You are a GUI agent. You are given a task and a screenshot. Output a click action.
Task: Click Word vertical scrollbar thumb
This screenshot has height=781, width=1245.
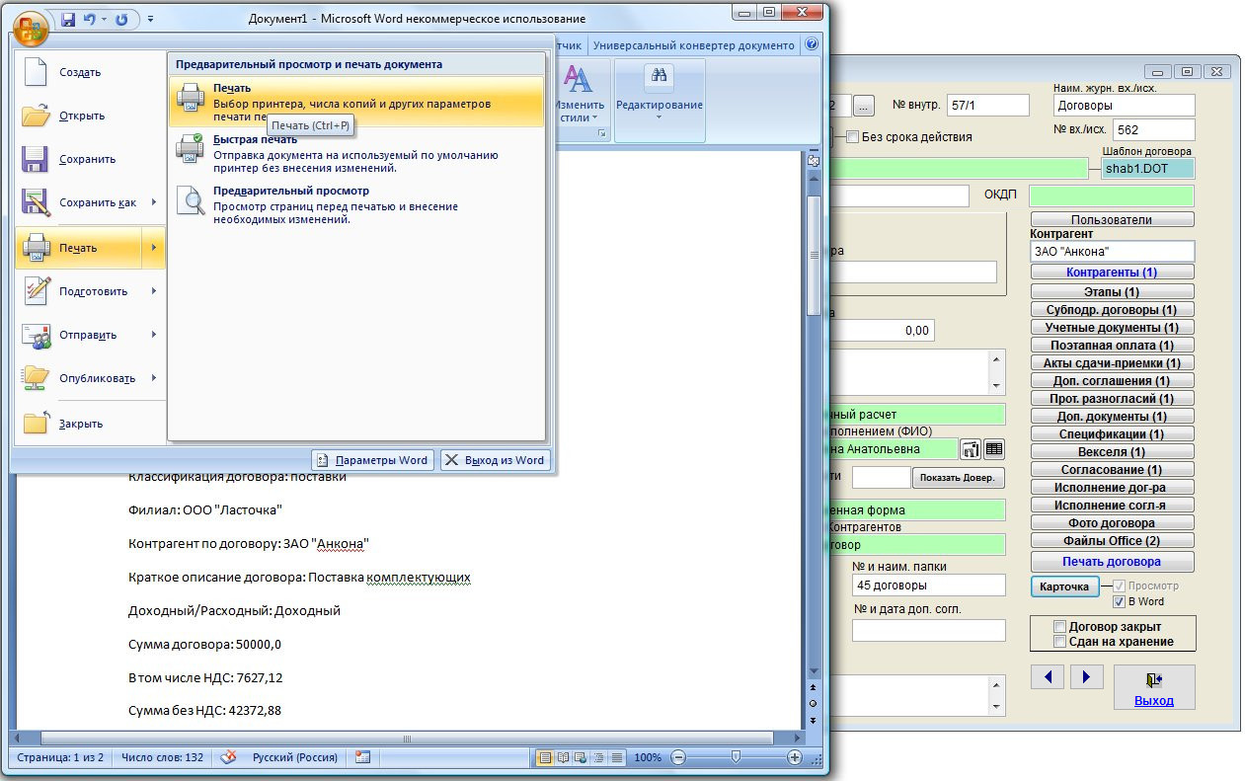pyautogui.click(x=814, y=254)
